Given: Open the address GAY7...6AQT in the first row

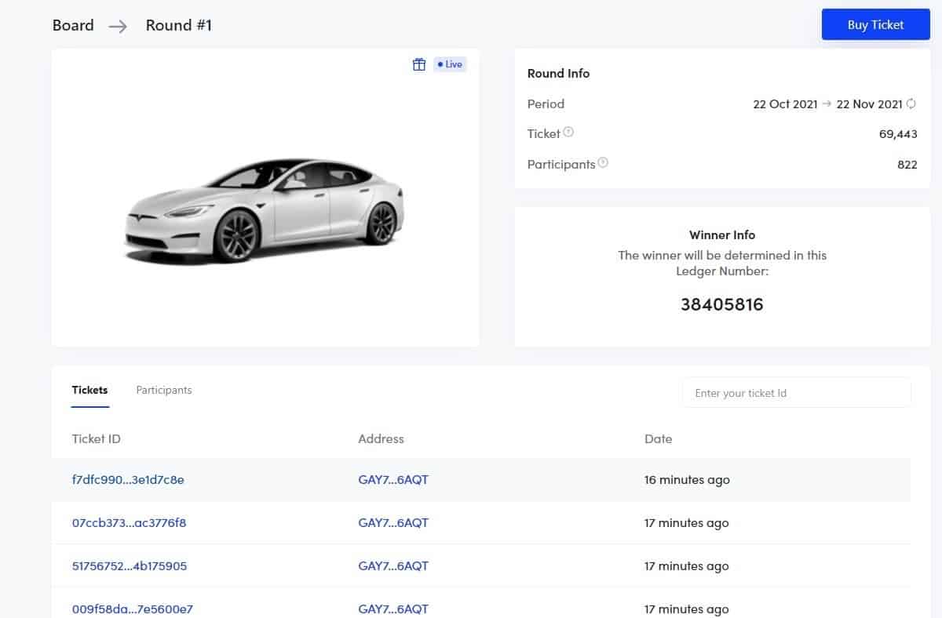Looking at the screenshot, I should 393,480.
